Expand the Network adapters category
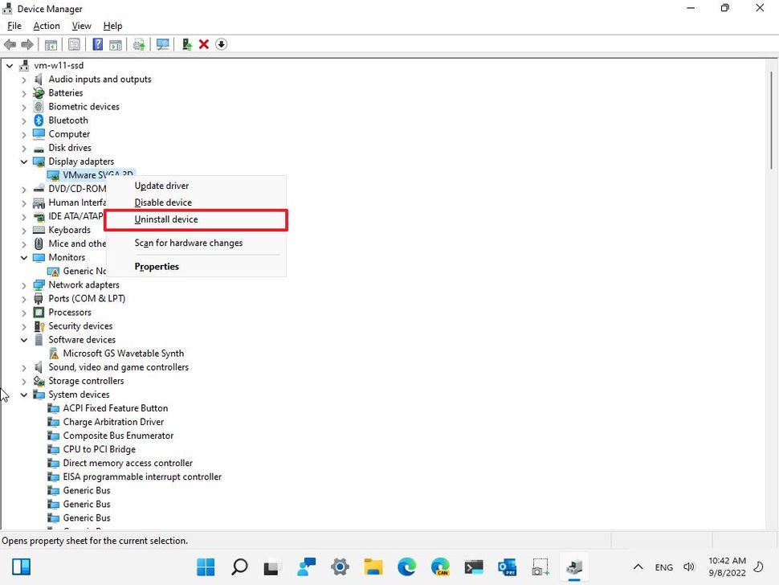This screenshot has width=779, height=585. (x=23, y=284)
